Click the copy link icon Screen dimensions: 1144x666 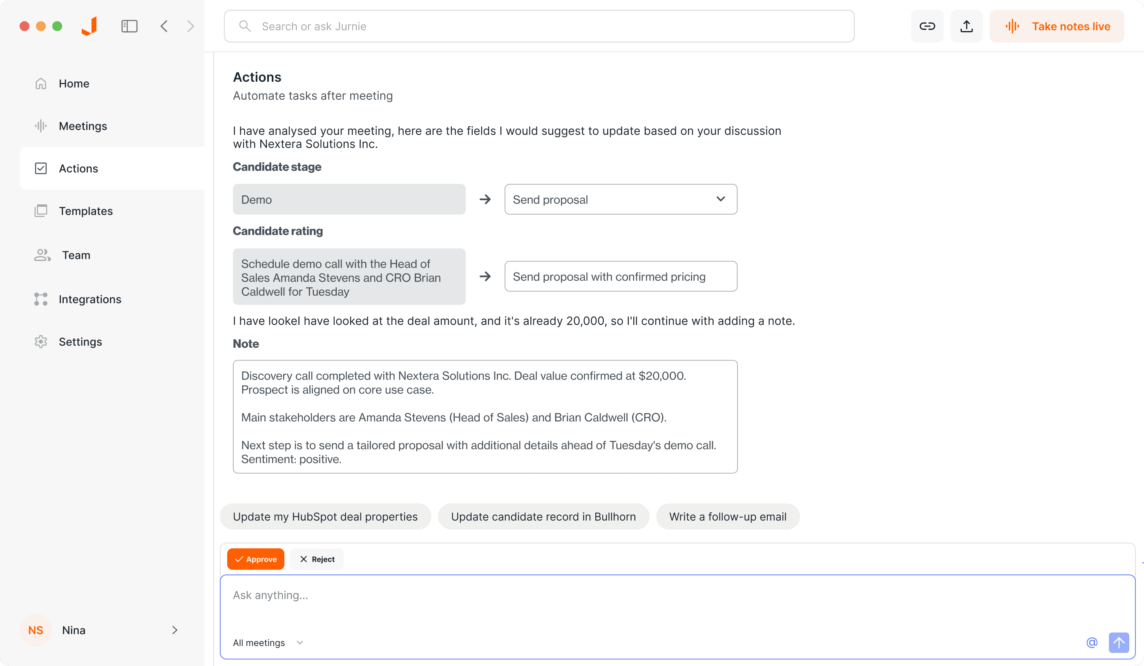coord(927,26)
